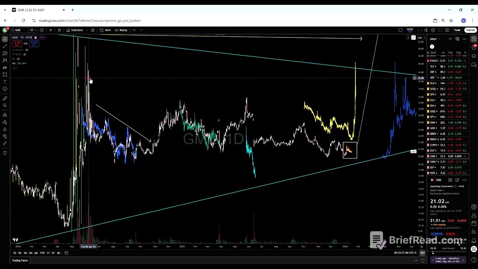Collapse the indicator legend arrow
This screenshot has height=269, width=478.
point(15,68)
